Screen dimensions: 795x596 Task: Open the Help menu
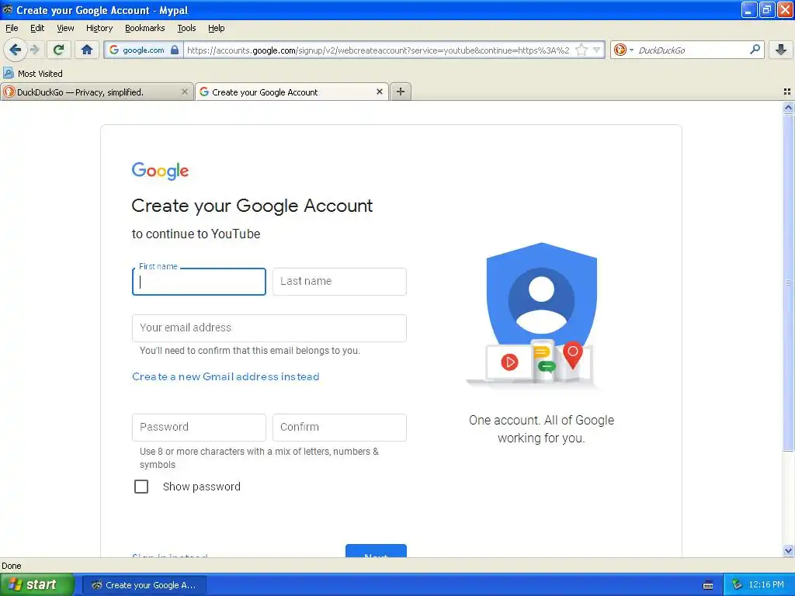(x=216, y=28)
